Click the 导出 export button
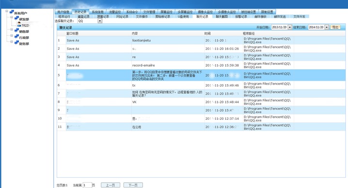The width and height of the screenshot is (348, 188). pos(335,27)
